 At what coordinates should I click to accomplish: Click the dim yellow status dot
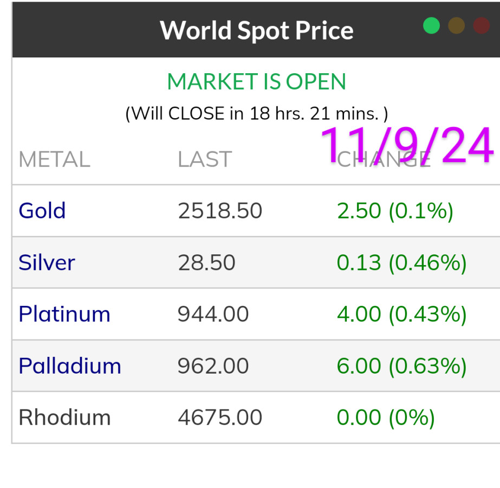457,25
